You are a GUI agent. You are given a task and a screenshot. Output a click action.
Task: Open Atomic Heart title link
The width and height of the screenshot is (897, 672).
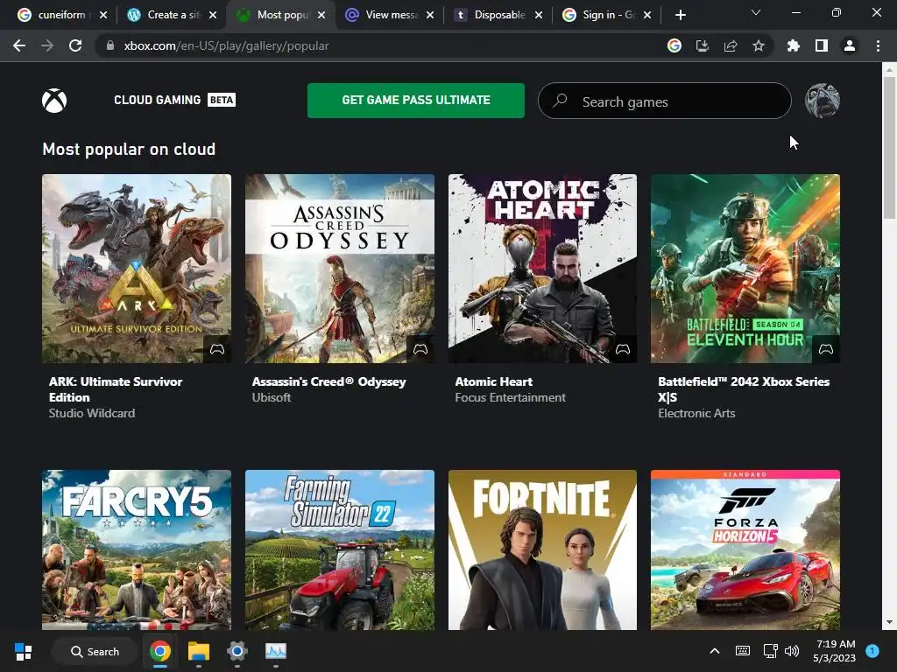494,381
